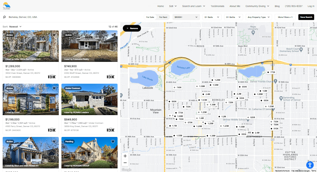Open More Filters
Viewport: 317px width, 172px height.
tap(285, 17)
